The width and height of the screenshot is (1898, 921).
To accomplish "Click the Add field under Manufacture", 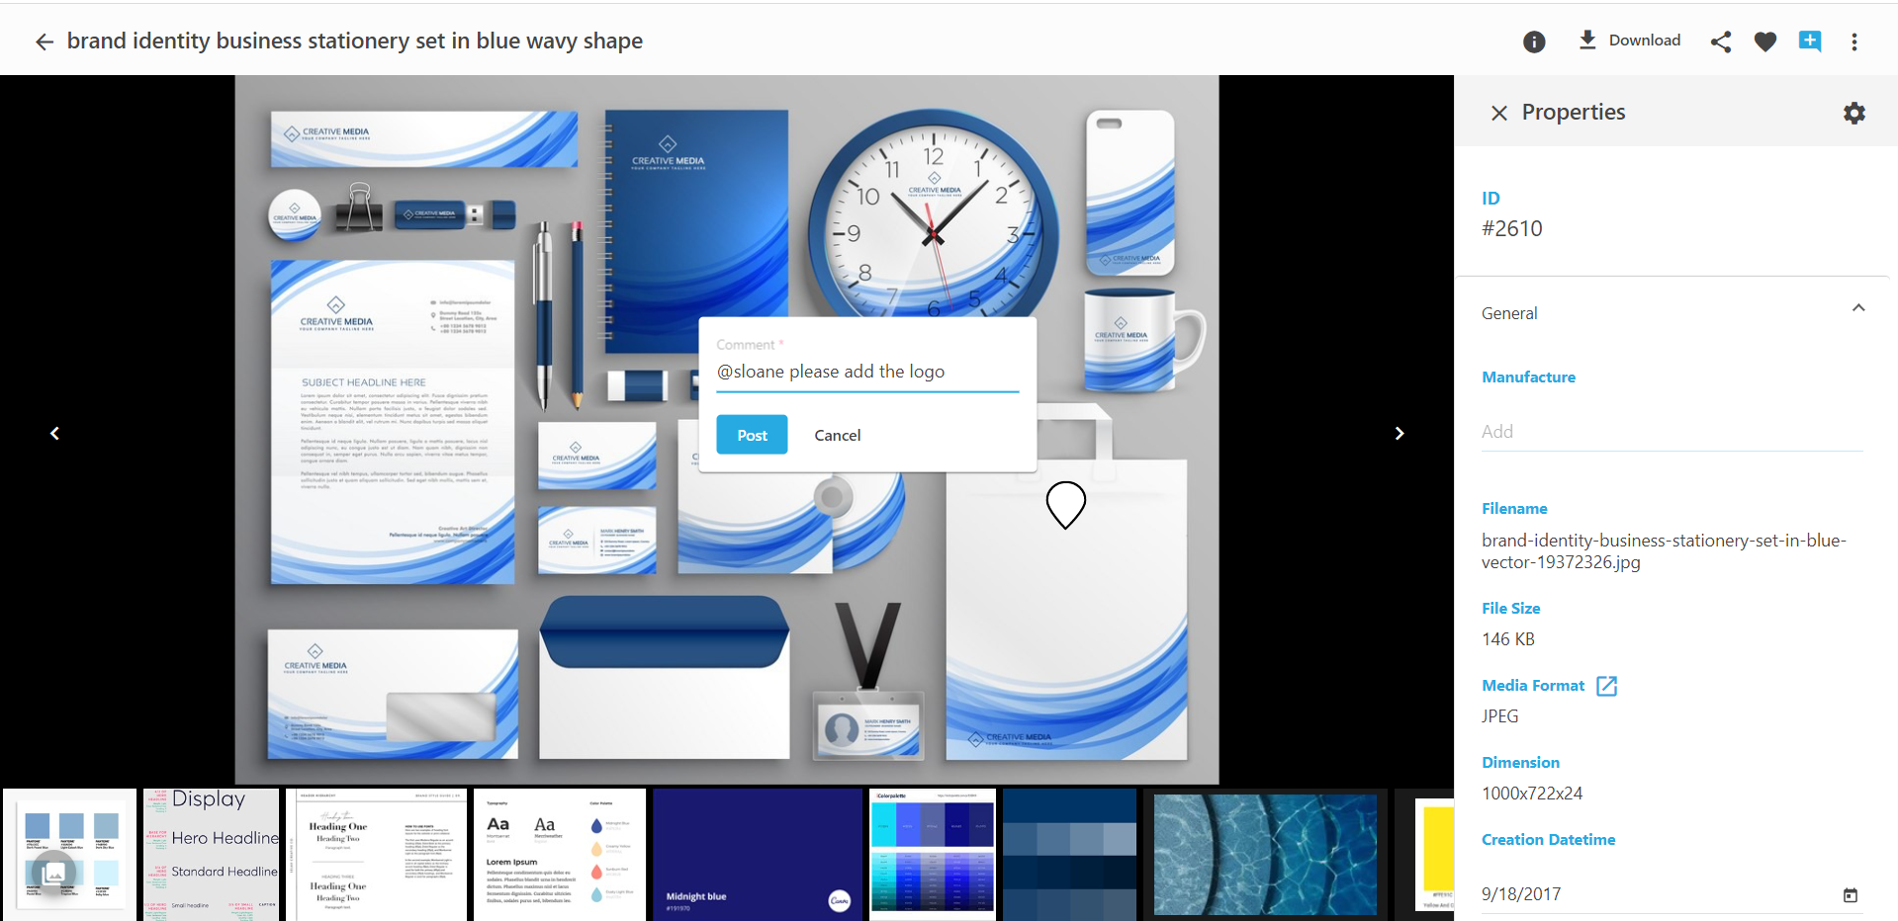I will pos(1582,431).
